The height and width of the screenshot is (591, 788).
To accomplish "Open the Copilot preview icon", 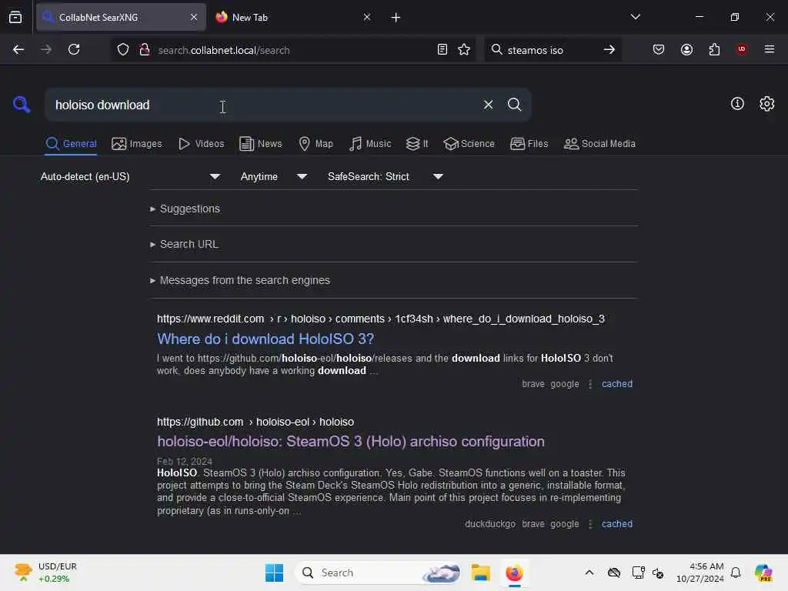I will tap(763, 573).
